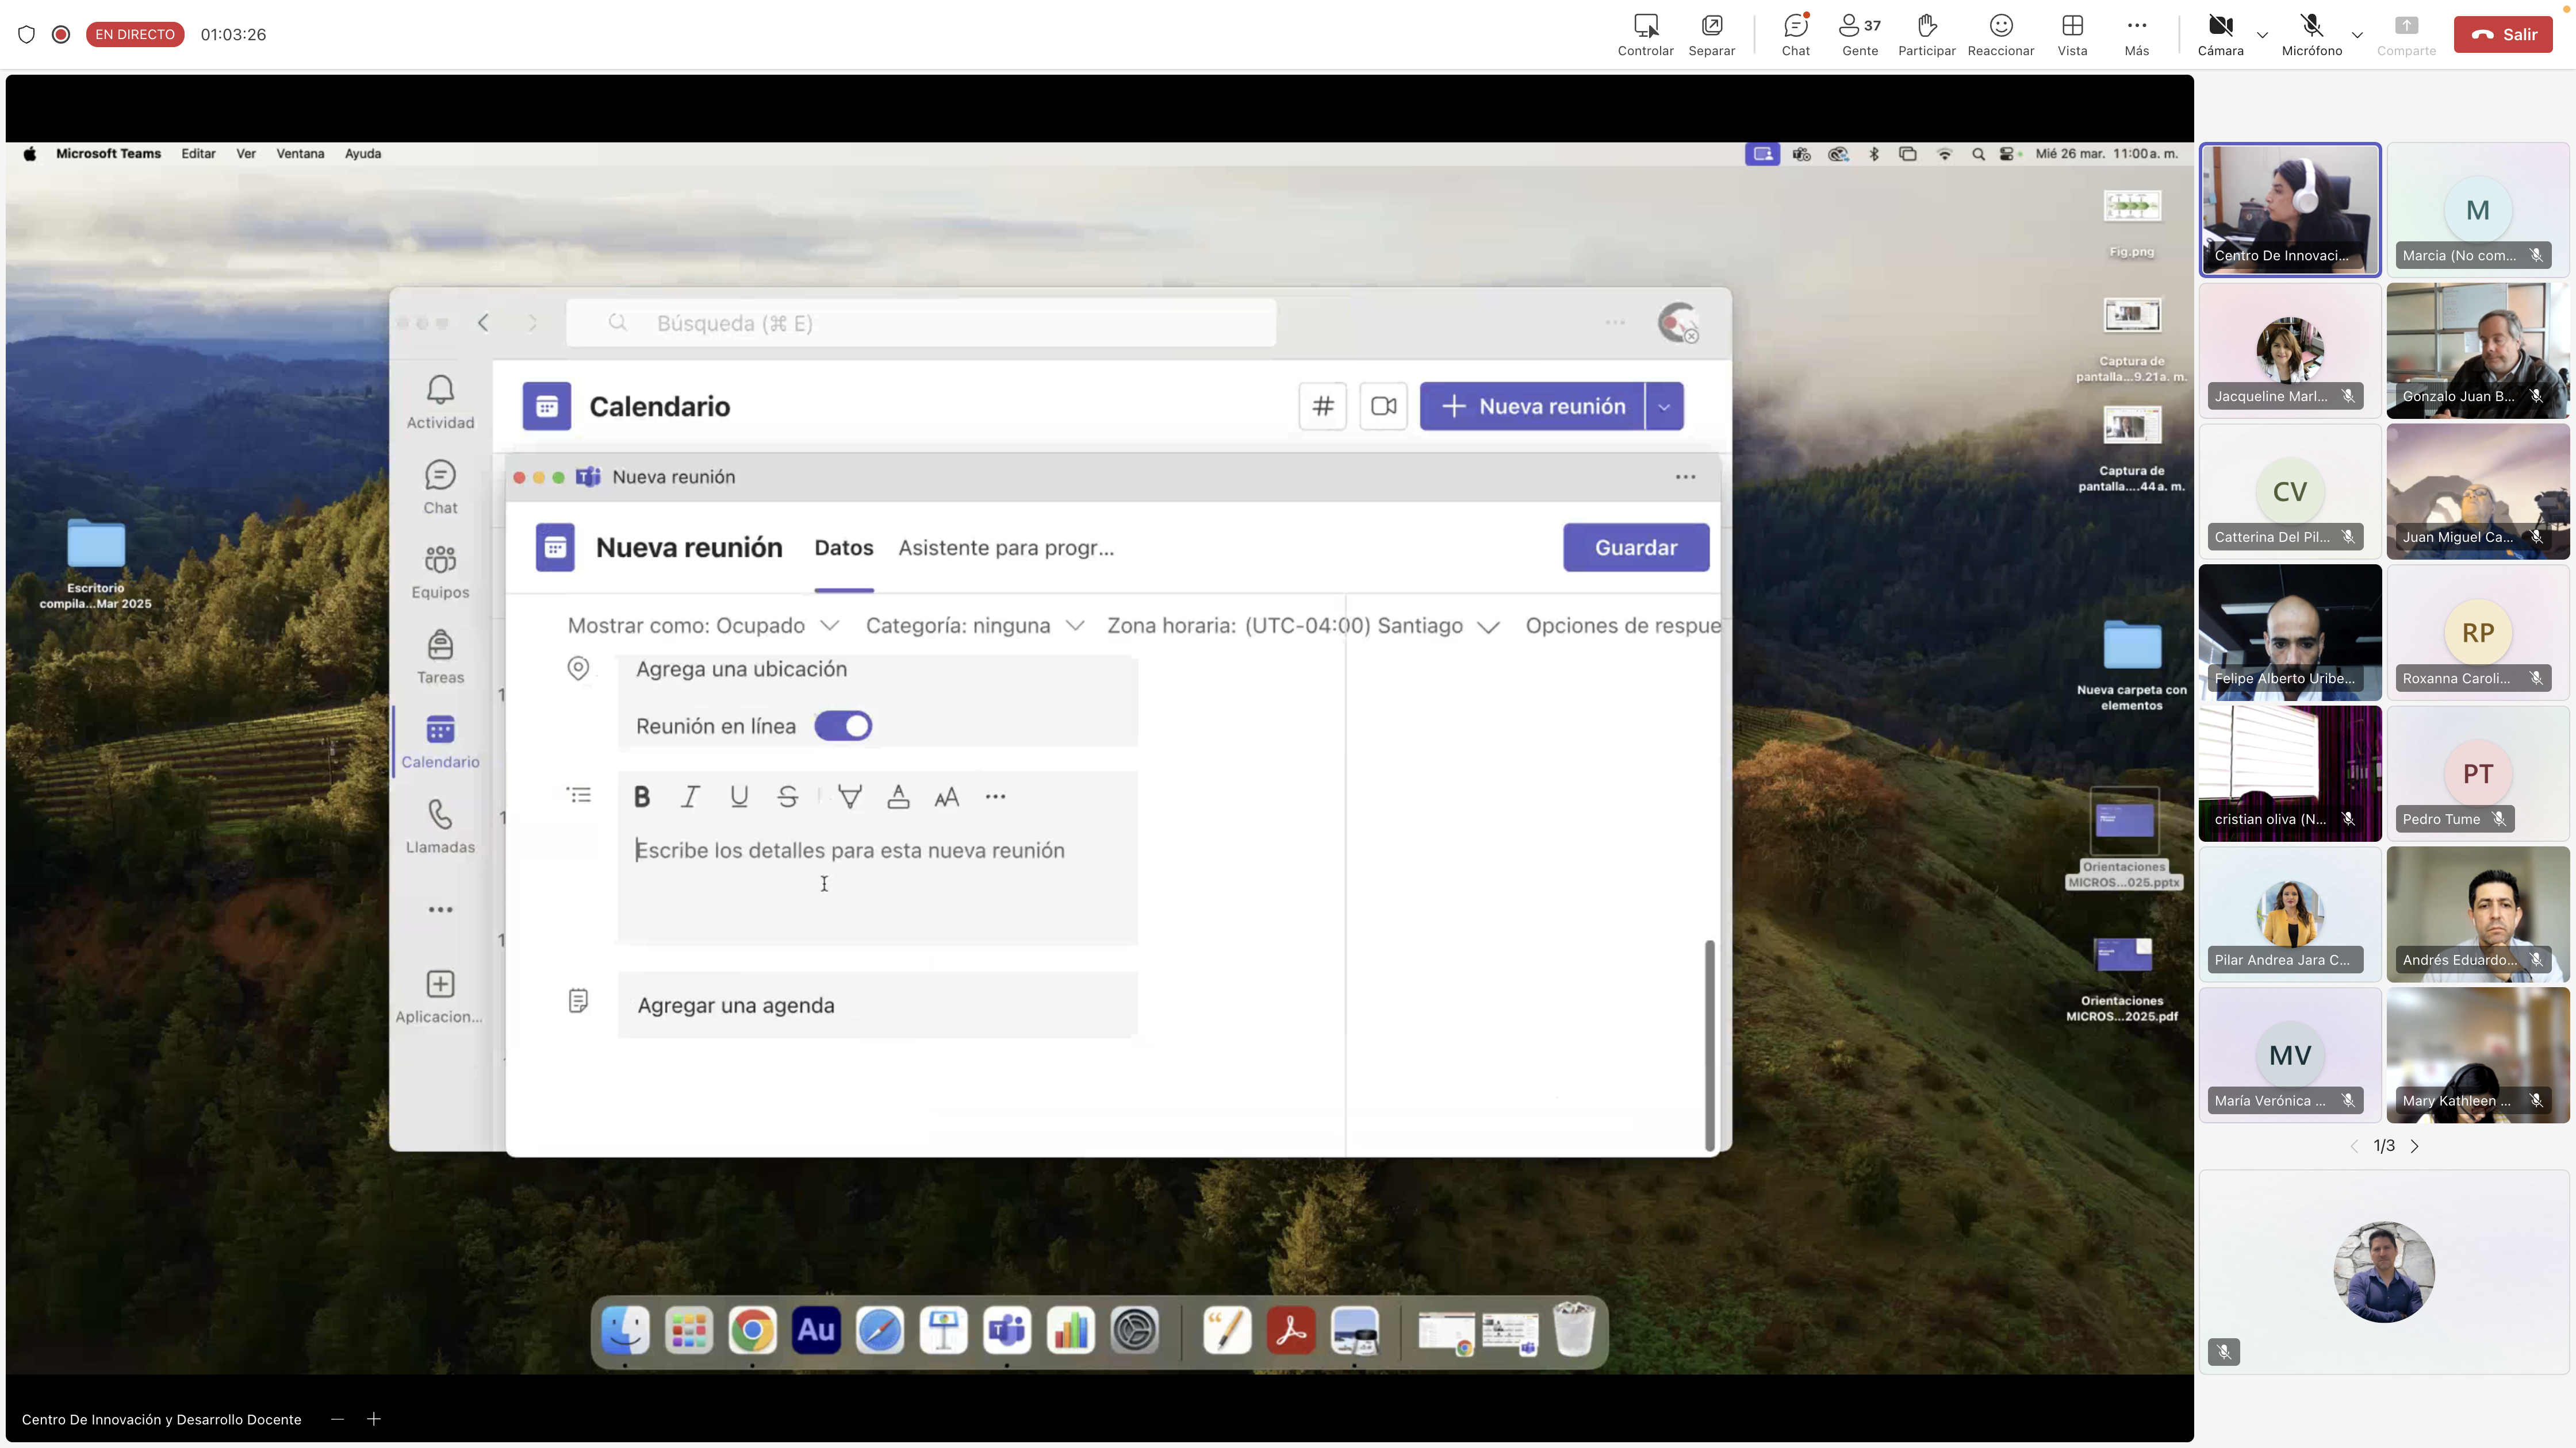
Task: Open Ayuda menu in mac menu bar
Action: [363, 154]
